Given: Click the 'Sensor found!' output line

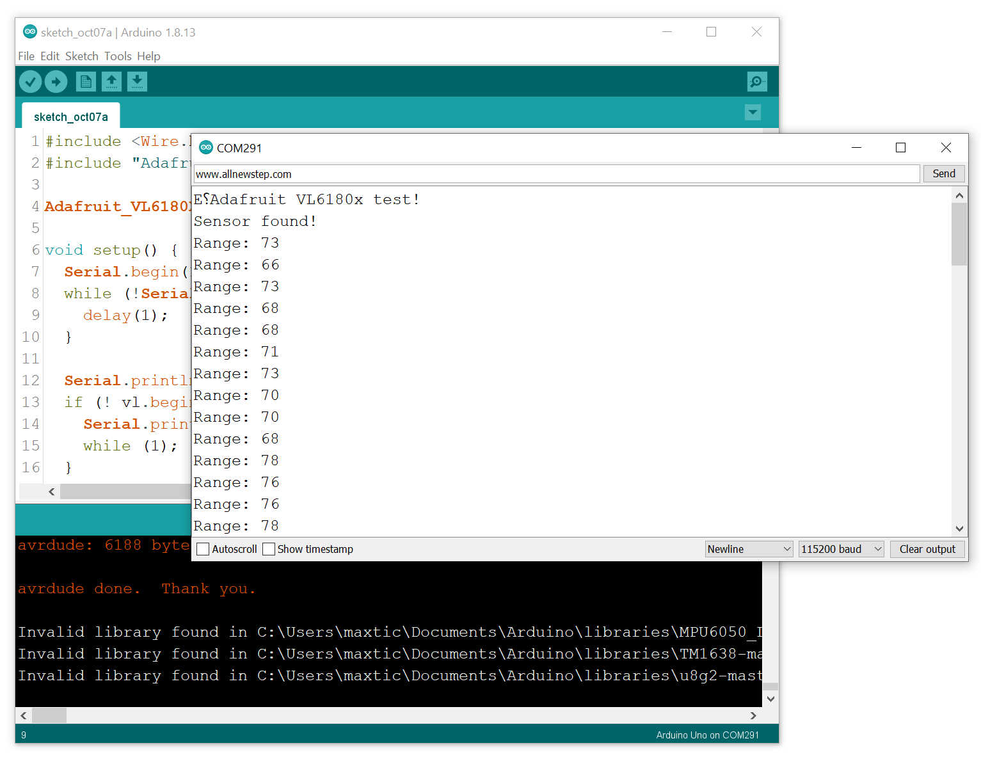Looking at the screenshot, I should click(x=255, y=221).
